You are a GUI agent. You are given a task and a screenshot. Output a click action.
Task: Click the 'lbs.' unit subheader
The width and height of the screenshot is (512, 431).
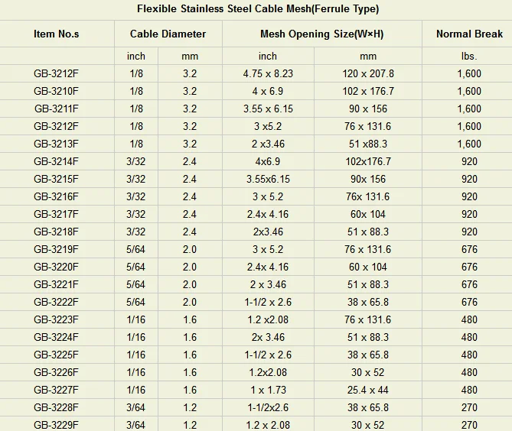[x=469, y=56]
